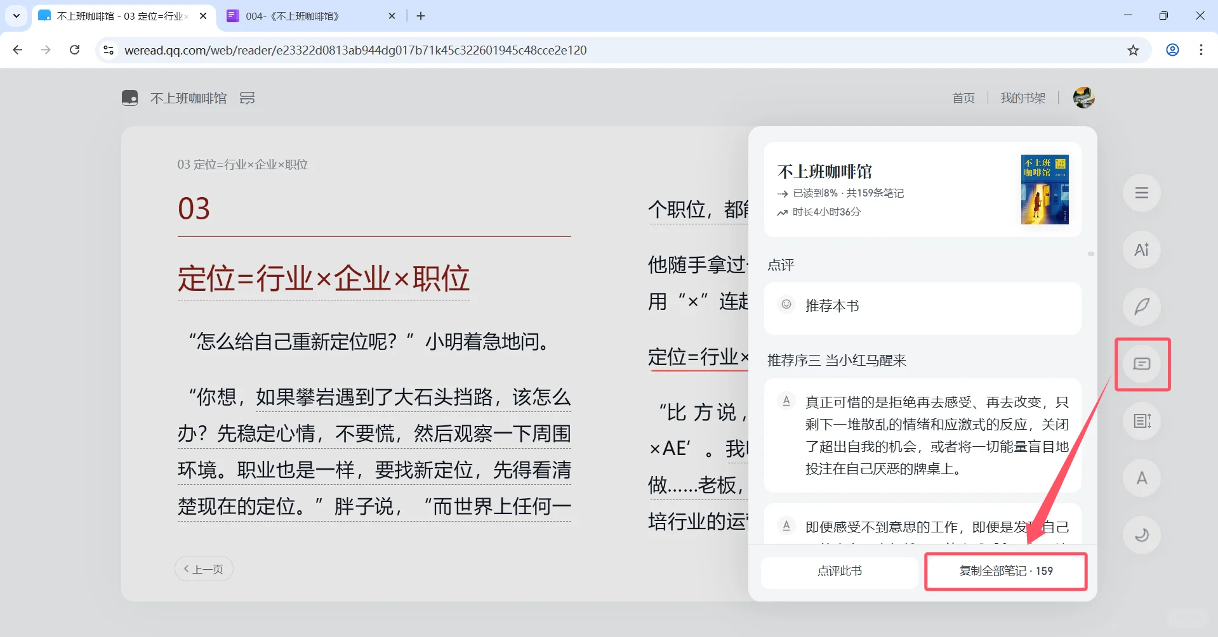Click the WeRead book logo icon
This screenshot has width=1218, height=637.
(129, 98)
